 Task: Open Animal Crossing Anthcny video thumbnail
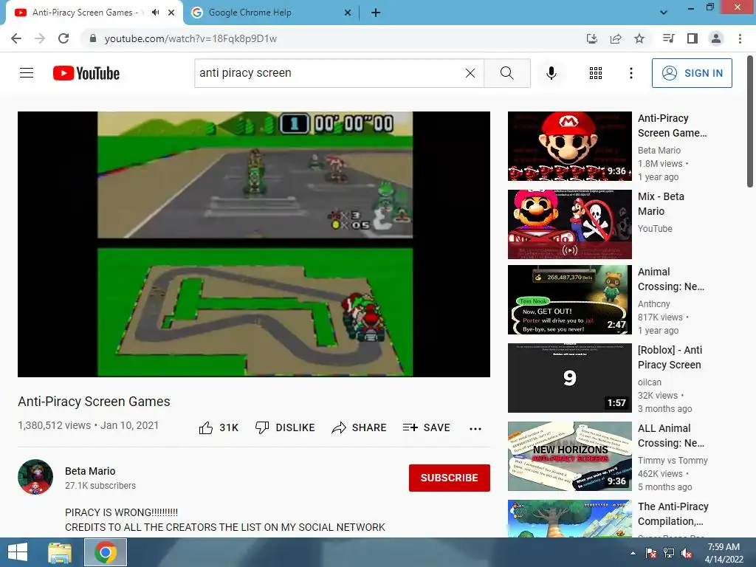coord(569,300)
